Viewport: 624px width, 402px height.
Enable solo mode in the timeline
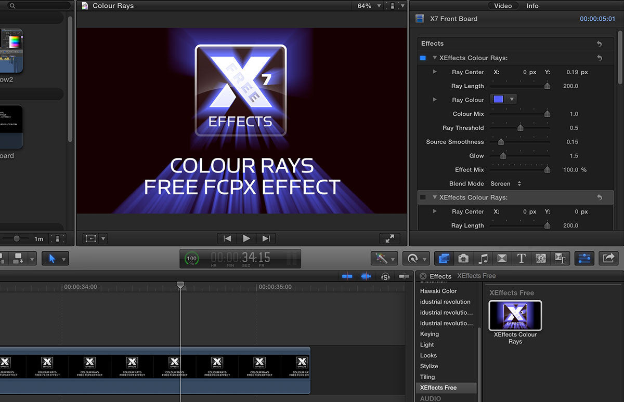[x=385, y=277]
